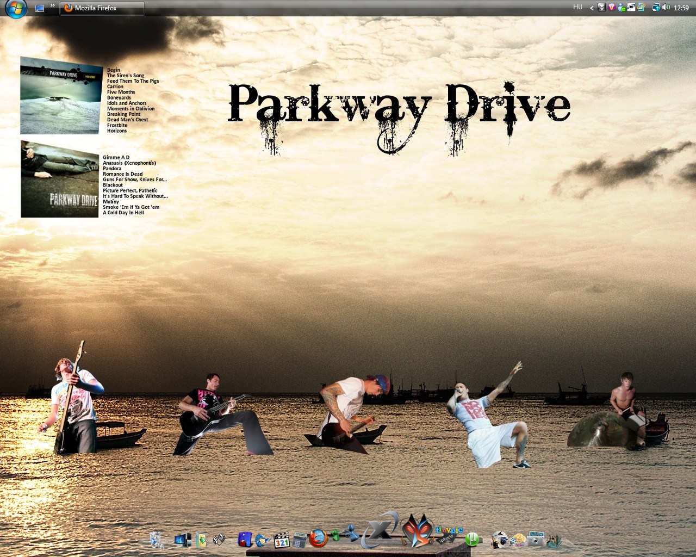Open the silver camera dock icon

pyautogui.click(x=536, y=539)
